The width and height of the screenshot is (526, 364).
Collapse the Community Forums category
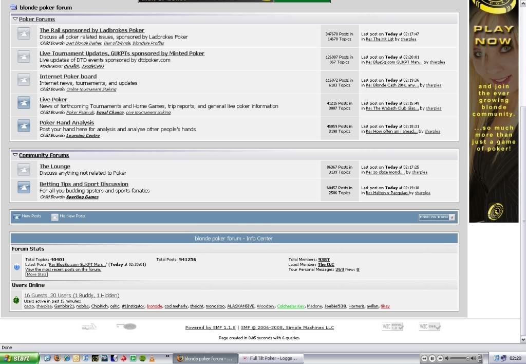[15, 155]
